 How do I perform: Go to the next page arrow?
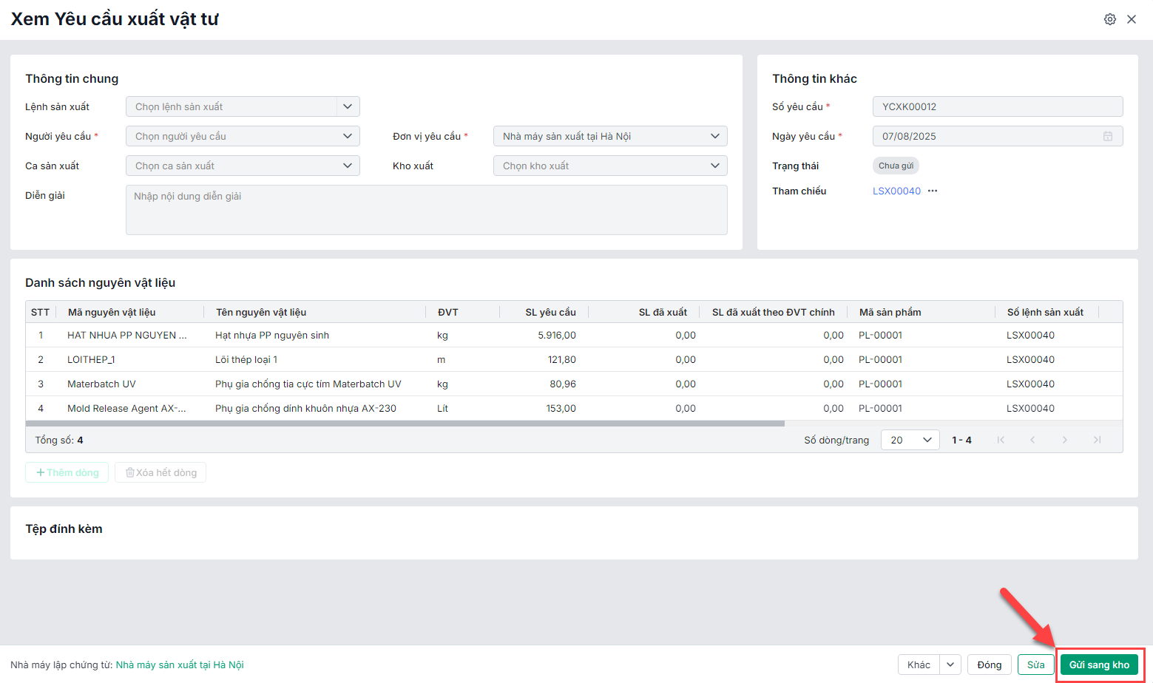(x=1065, y=440)
